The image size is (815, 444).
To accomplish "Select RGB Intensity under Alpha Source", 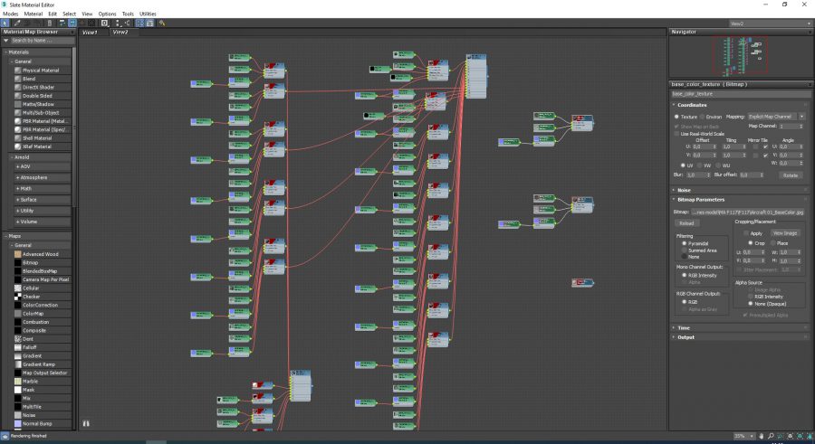I will (750, 297).
